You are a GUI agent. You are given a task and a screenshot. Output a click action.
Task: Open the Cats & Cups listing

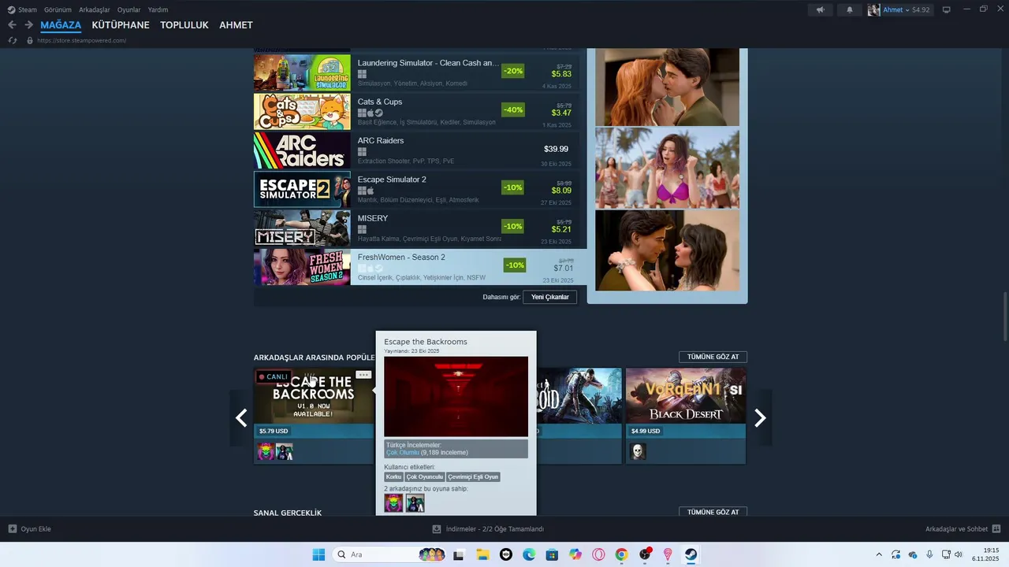click(420, 112)
